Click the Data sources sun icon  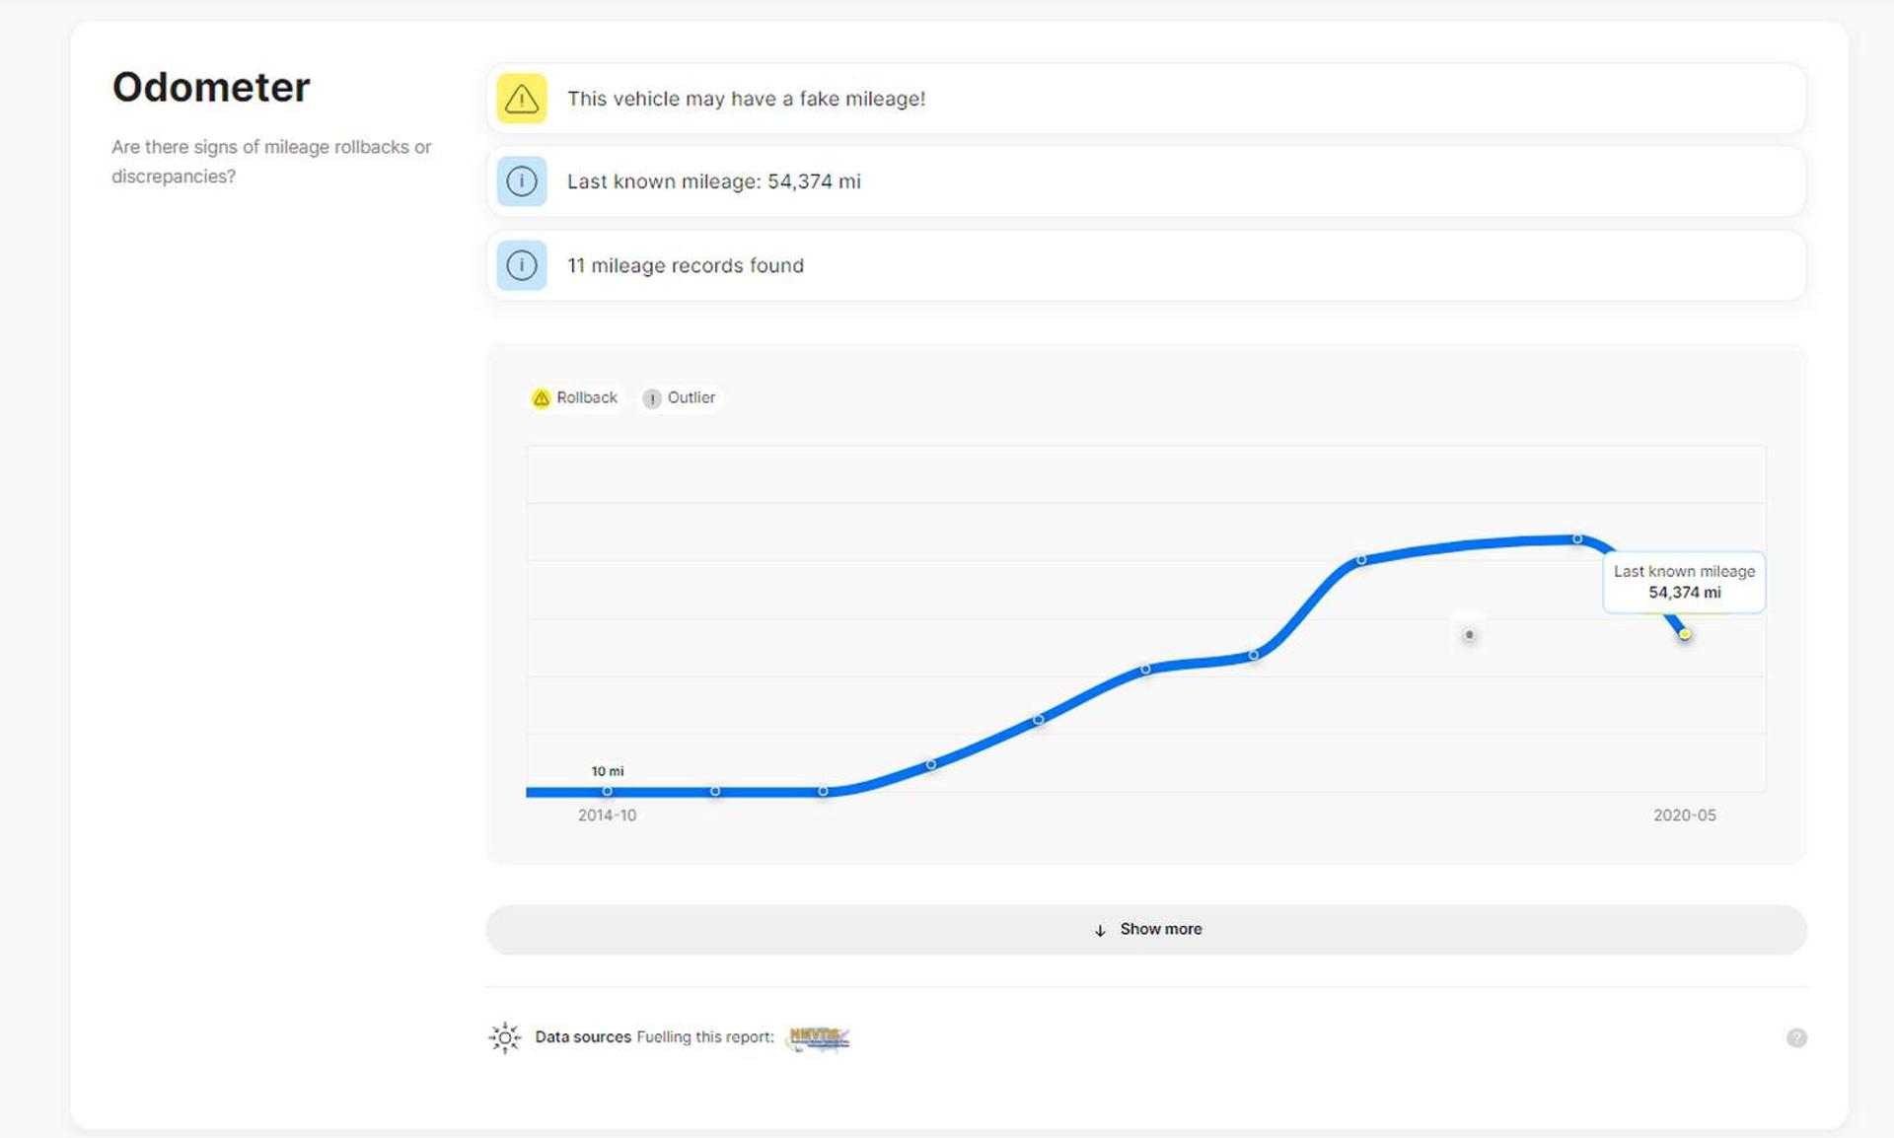(x=505, y=1037)
